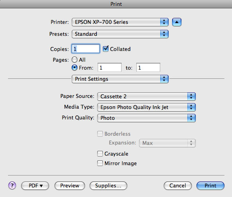This screenshot has height=197, width=232.
Task: Open the PDF menu button
Action: 35,185
